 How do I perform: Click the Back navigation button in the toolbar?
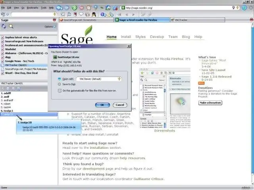59,8
